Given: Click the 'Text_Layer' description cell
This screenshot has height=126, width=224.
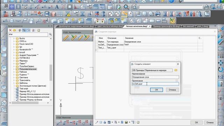Looking at the screenshot, I should (x=115, y=48).
